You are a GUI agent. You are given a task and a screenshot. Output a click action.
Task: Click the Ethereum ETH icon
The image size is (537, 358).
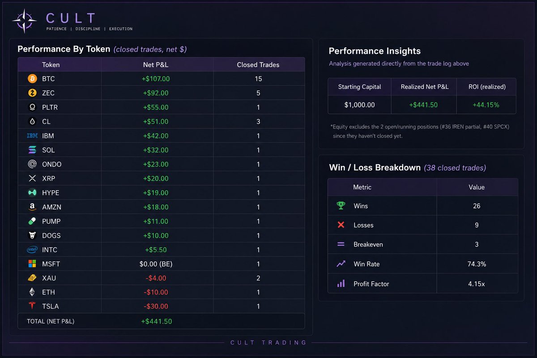[x=32, y=292]
